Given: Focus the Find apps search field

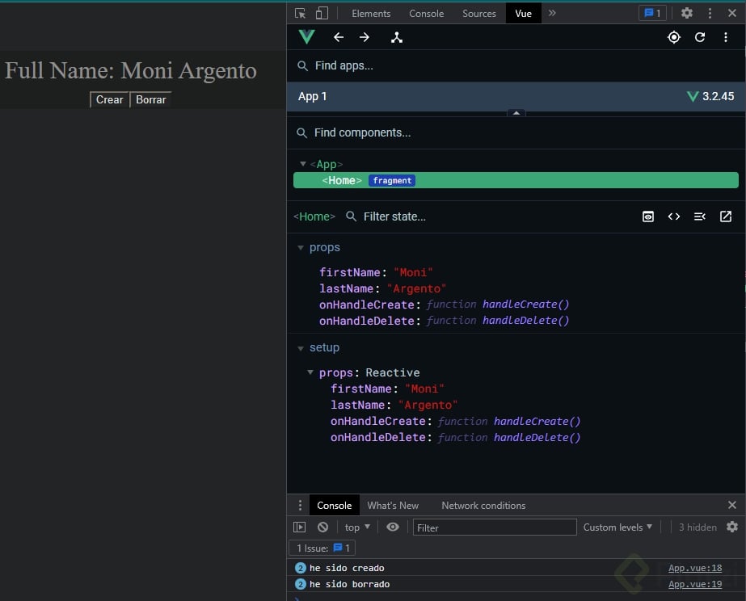Looking at the screenshot, I should click(x=516, y=65).
